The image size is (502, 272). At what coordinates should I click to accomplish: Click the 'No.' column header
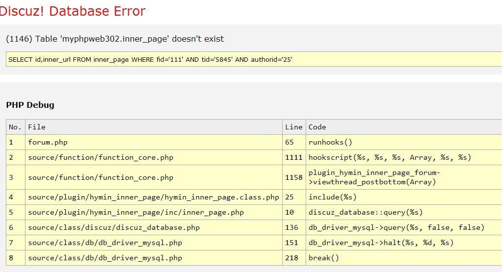point(15,127)
